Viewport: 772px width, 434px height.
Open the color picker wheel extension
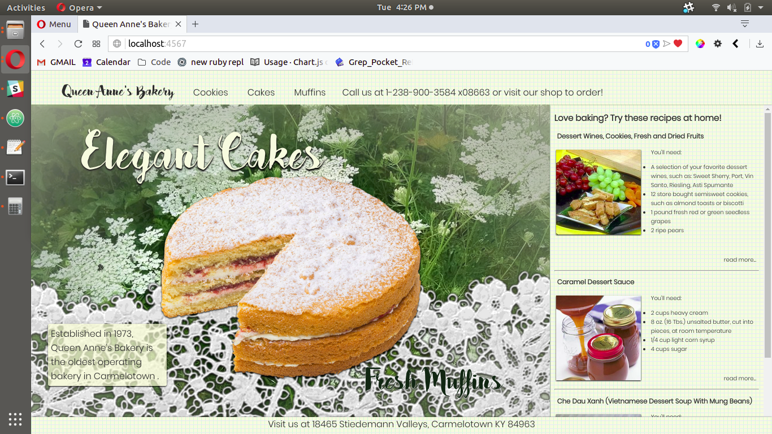click(700, 44)
